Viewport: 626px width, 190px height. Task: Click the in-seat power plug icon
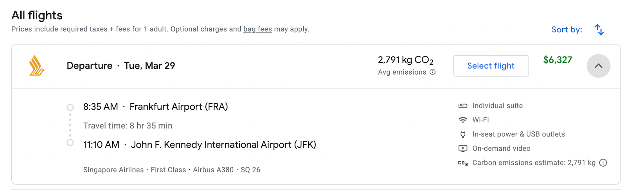(x=463, y=134)
